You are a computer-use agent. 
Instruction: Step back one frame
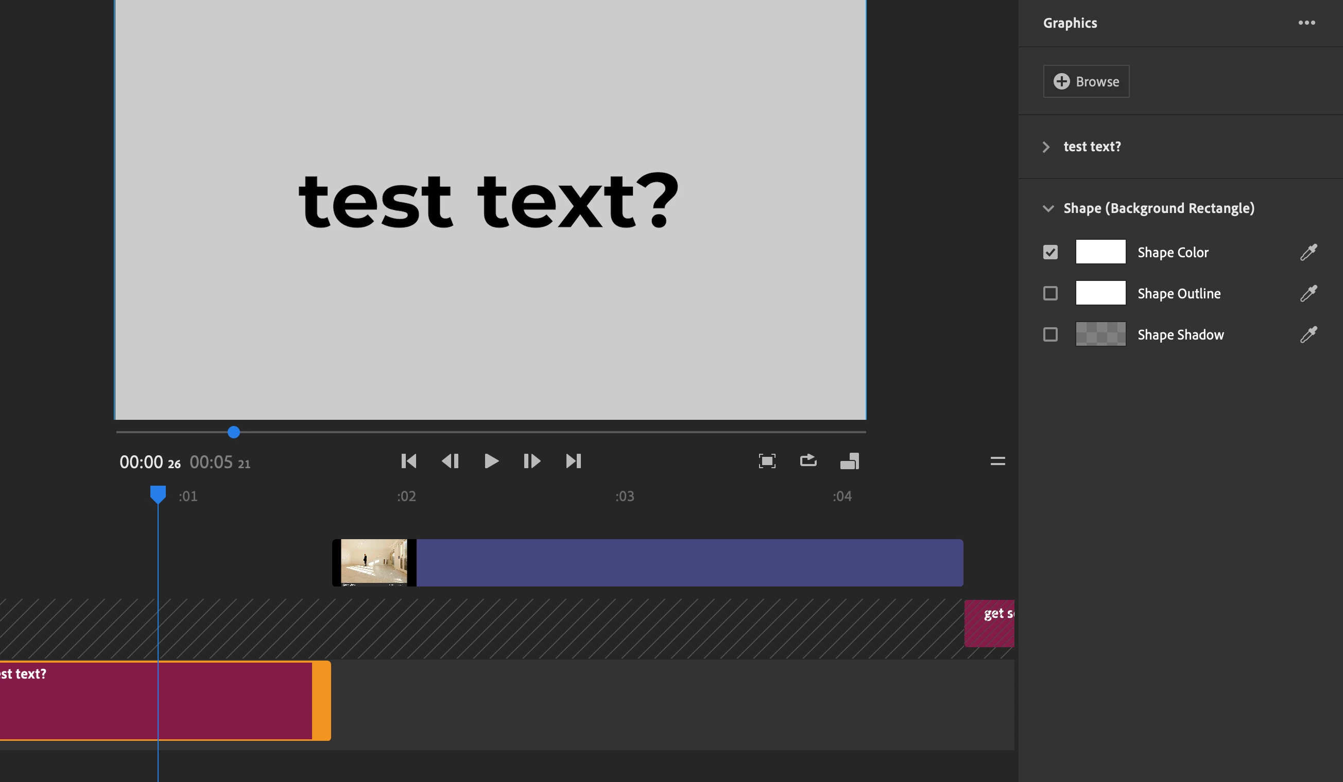pyautogui.click(x=451, y=461)
